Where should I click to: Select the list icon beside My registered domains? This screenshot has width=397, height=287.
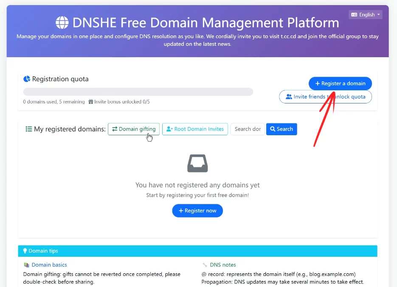28,129
